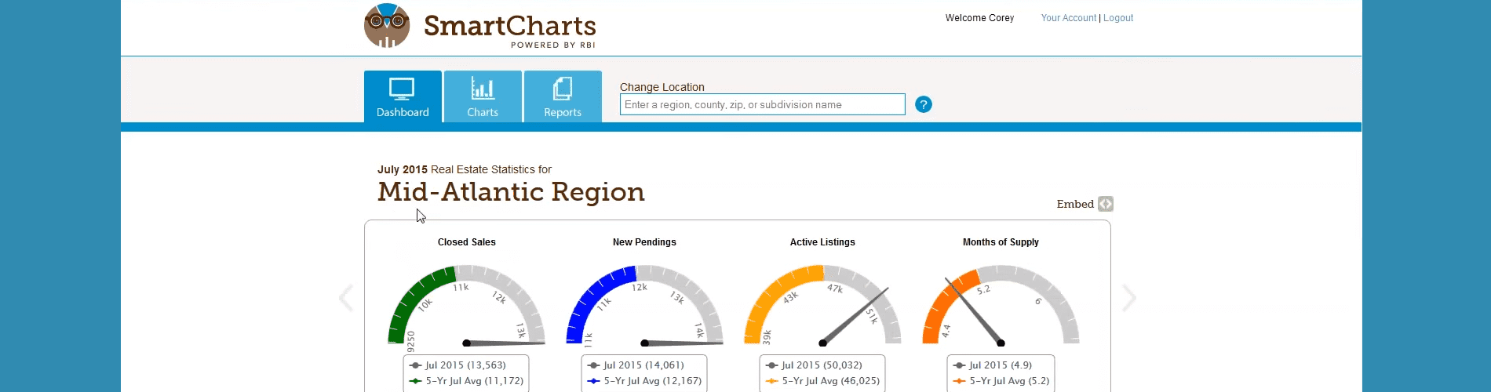Go to next gauges with right arrow
The width and height of the screenshot is (1491, 392).
[x=1128, y=298]
